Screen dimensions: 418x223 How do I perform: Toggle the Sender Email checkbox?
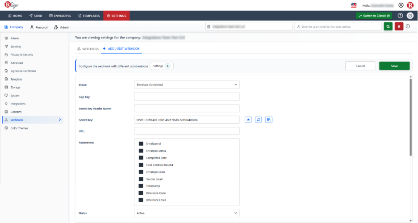pos(141,179)
